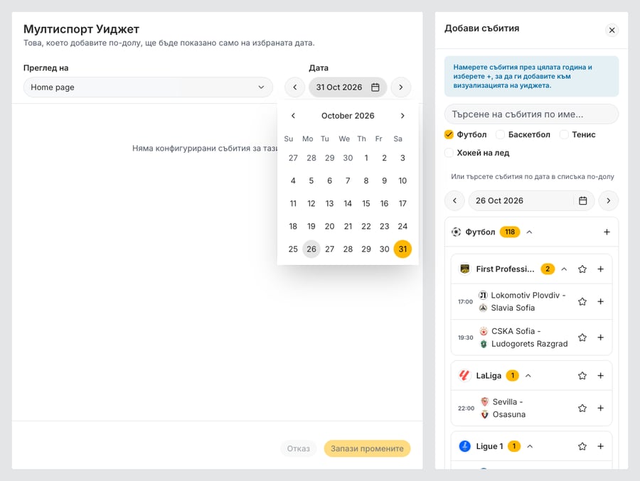This screenshot has width=640, height=481.
Task: Star the Sevilla - Osasuna match
Action: (x=582, y=409)
